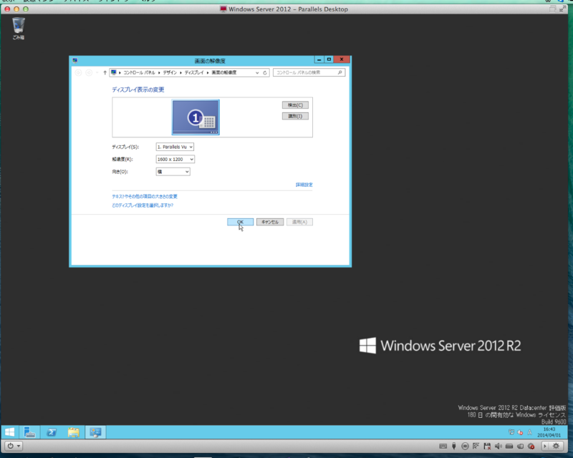This screenshot has height=458, width=573.
Task: Refresh the Control Panel address bar
Action: (265, 73)
